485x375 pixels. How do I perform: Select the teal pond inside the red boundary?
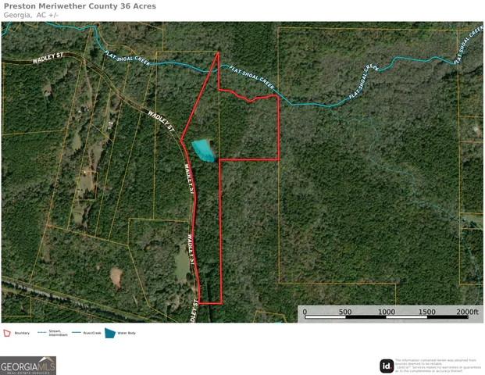coord(203,149)
